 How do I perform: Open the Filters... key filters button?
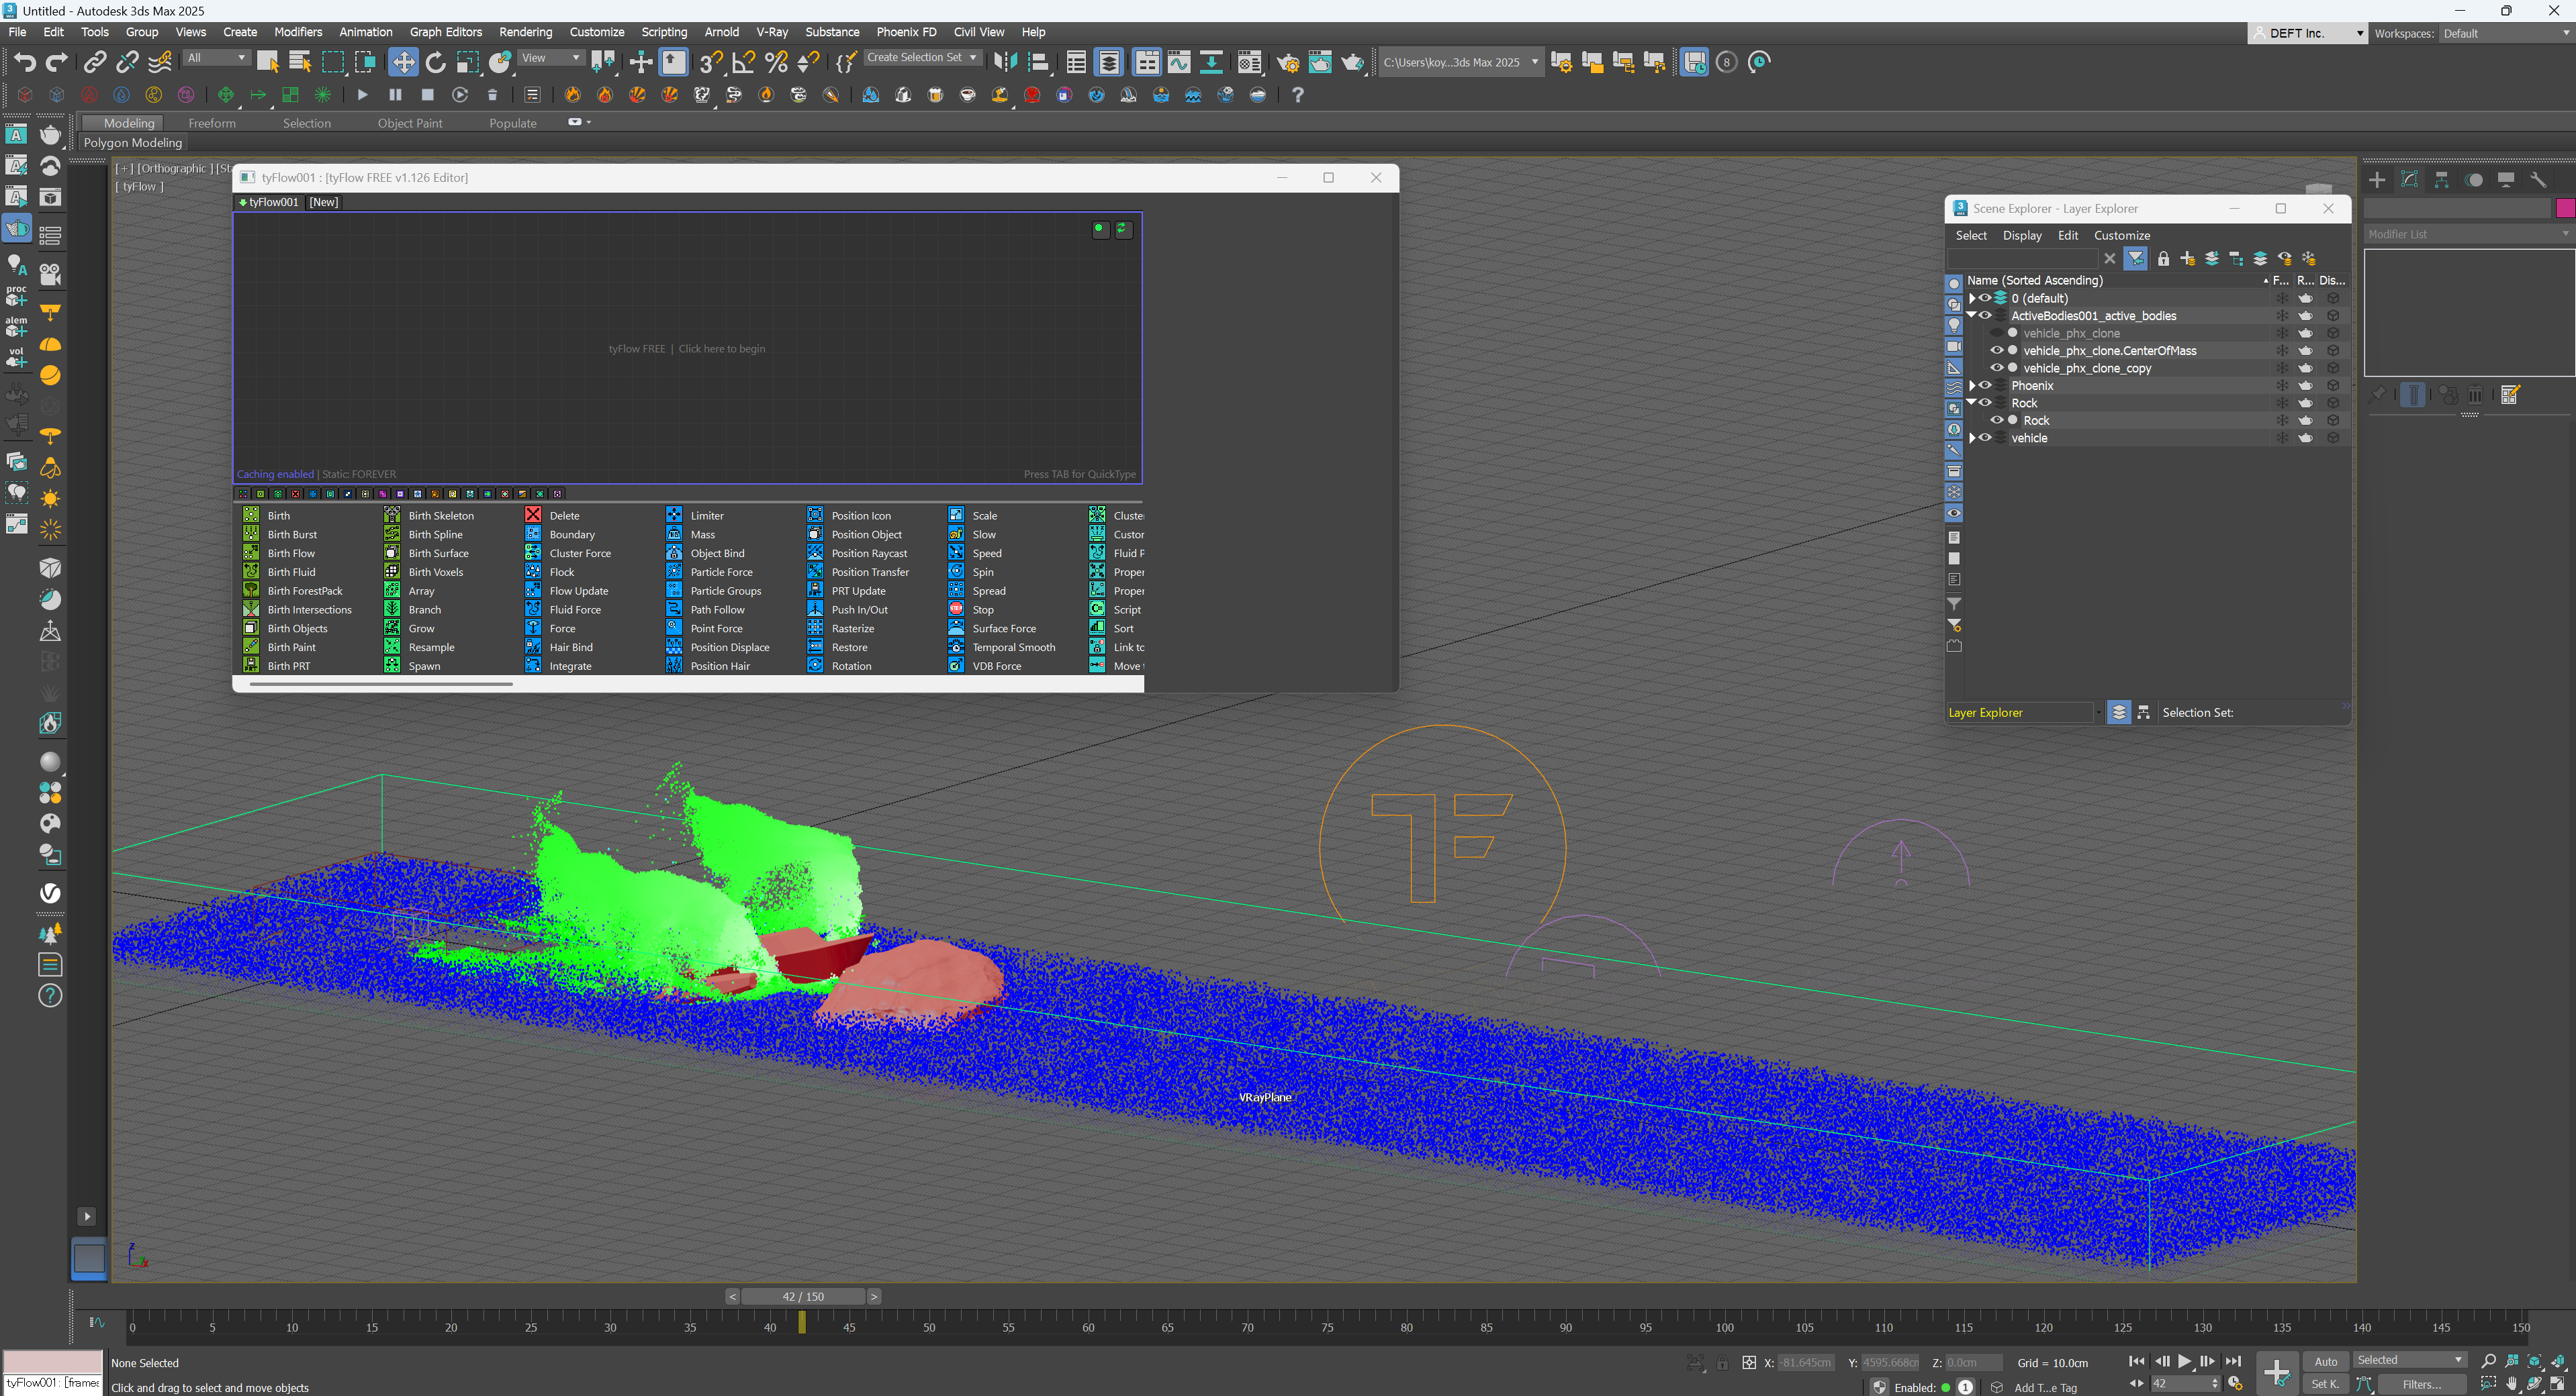coord(2421,1384)
